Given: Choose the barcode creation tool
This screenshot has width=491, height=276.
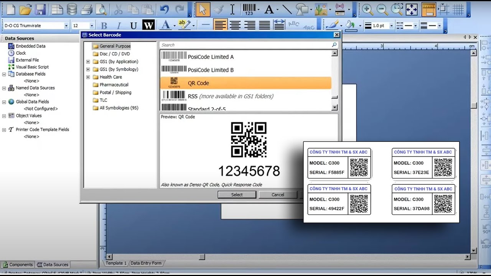Looking at the screenshot, I should [249, 9].
